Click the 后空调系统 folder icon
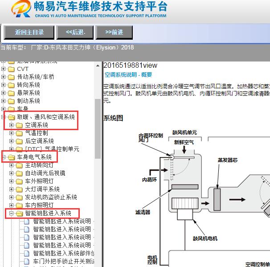Viewport: 270px width, 267px height. (x=19, y=141)
